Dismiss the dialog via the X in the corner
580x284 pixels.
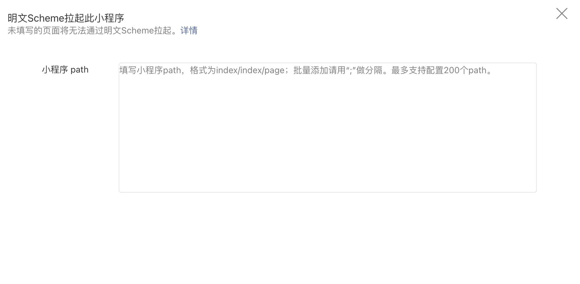[x=562, y=13]
